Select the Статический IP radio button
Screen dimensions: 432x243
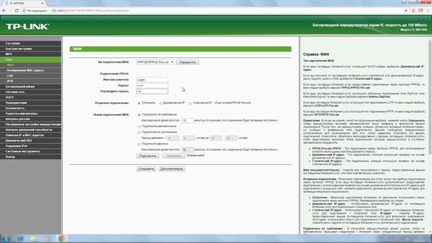pos(190,103)
